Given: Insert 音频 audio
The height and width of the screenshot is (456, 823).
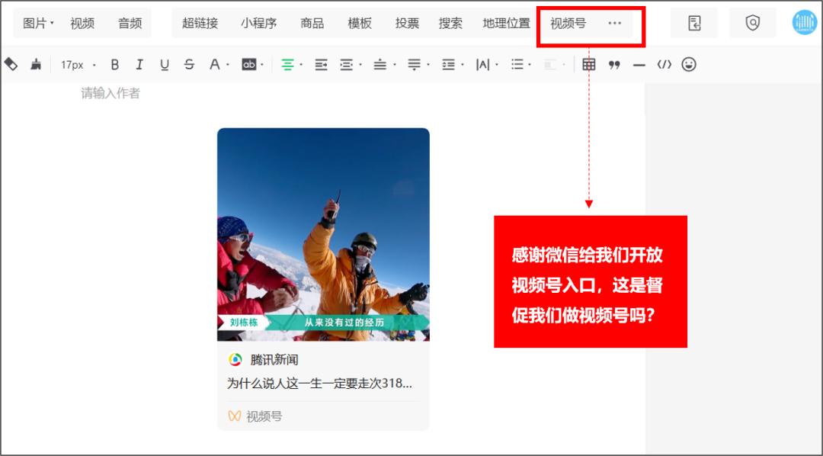Looking at the screenshot, I should tap(130, 23).
